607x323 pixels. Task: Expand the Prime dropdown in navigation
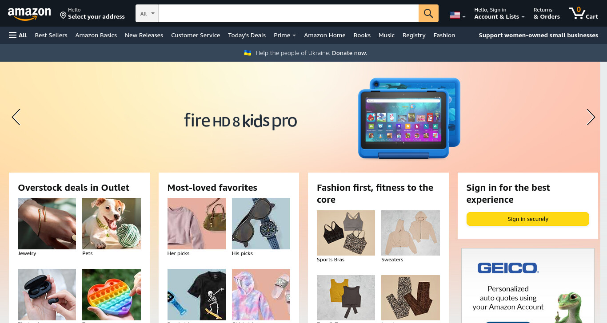pos(285,35)
